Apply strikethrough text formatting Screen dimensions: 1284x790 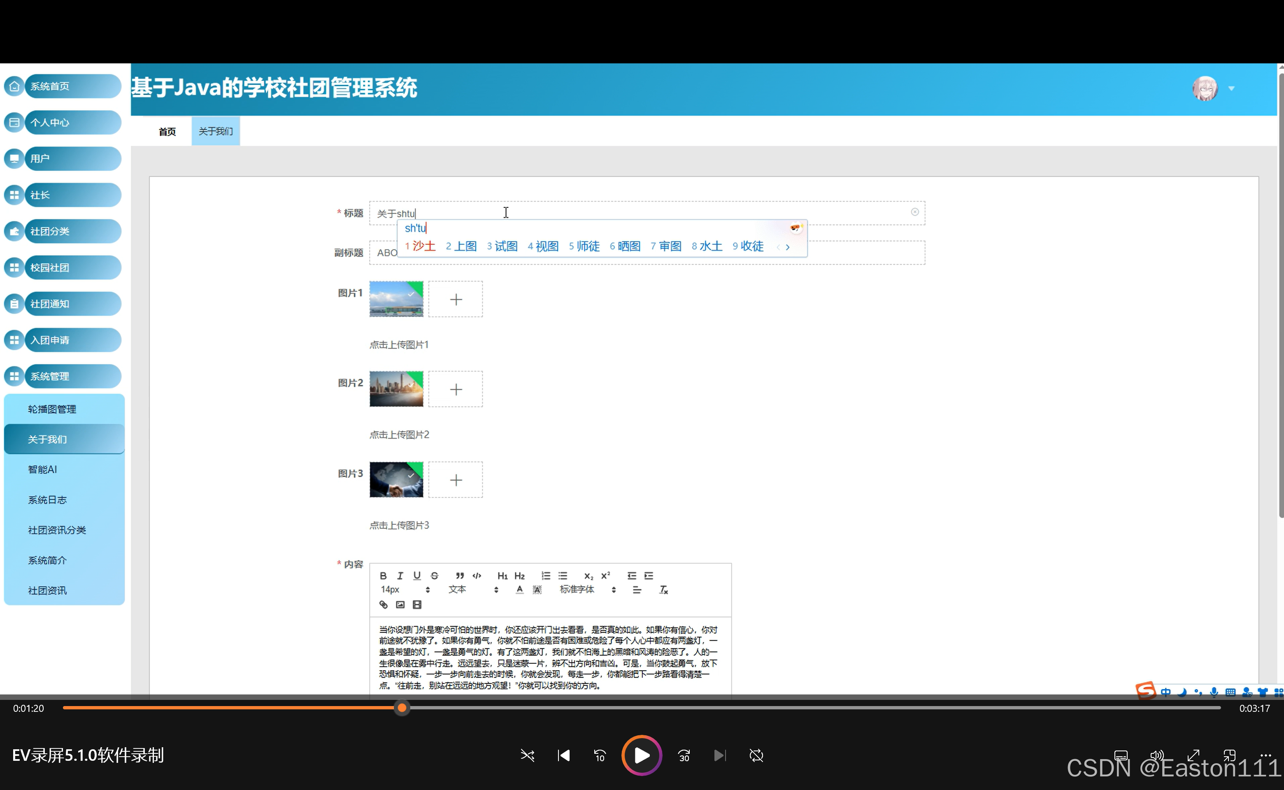[x=434, y=575]
